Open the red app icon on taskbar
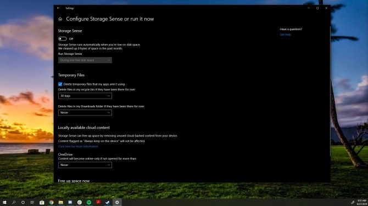The width and height of the screenshot is (368, 206). [x=98, y=202]
